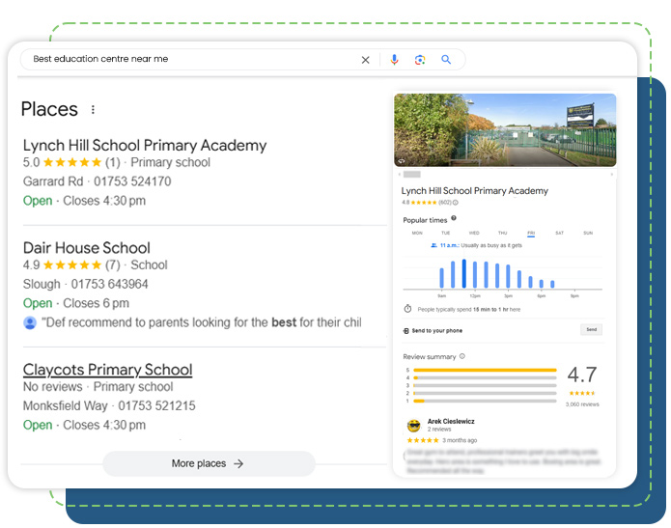Click the More places button
671x528 pixels.
209,463
